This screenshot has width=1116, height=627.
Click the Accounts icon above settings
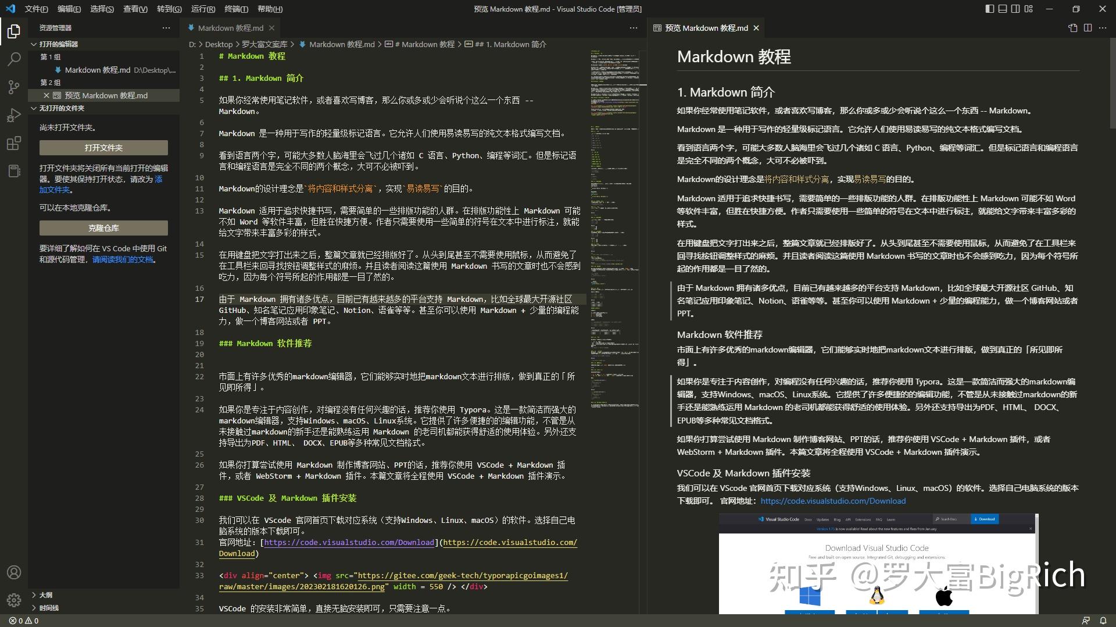coord(14,571)
